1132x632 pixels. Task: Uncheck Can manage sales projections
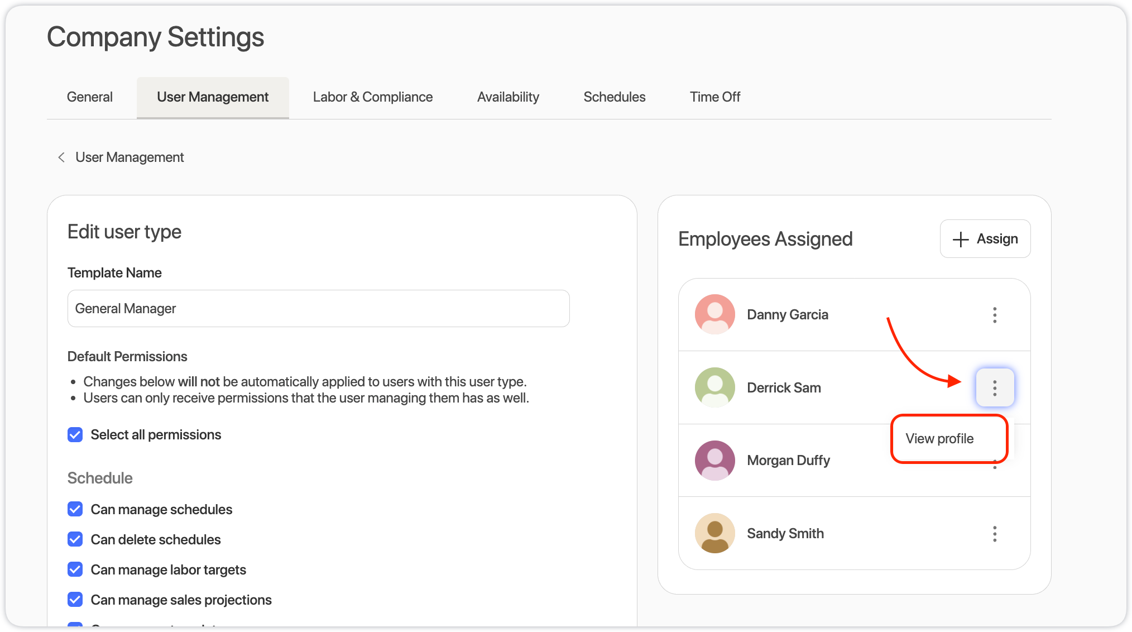75,600
